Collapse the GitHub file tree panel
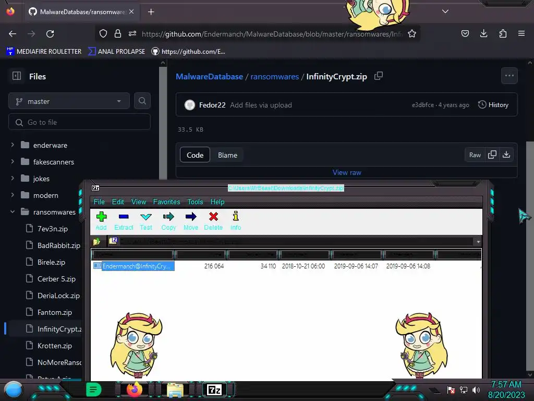The width and height of the screenshot is (534, 401). click(x=17, y=76)
